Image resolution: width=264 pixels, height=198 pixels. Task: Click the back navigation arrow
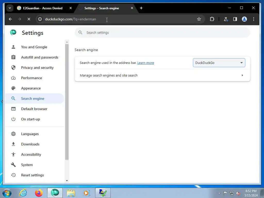click(10, 19)
